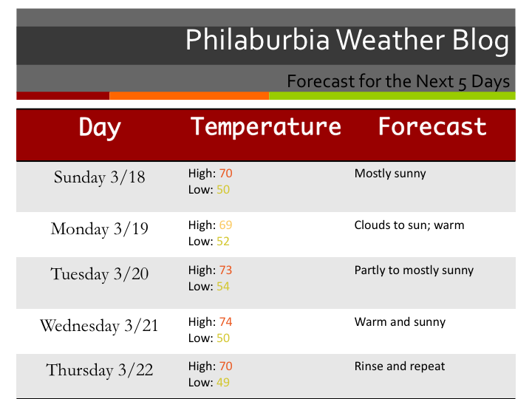Click the Mostly sunny forecast text
Viewport: 532px width, 399px height.
[390, 174]
